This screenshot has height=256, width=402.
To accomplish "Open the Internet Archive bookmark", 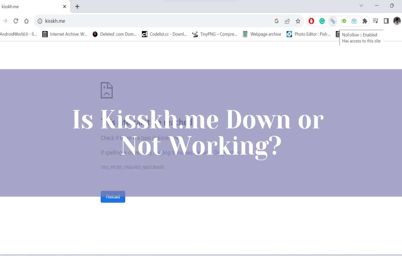I will (65, 34).
